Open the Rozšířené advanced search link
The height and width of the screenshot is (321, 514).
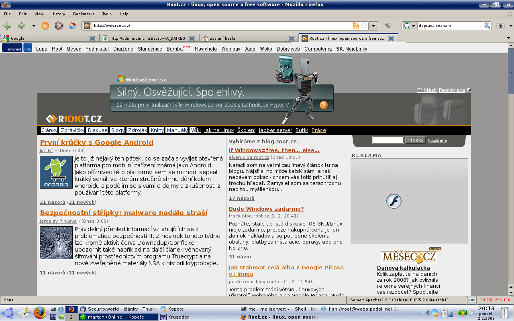pyautogui.click(x=437, y=140)
